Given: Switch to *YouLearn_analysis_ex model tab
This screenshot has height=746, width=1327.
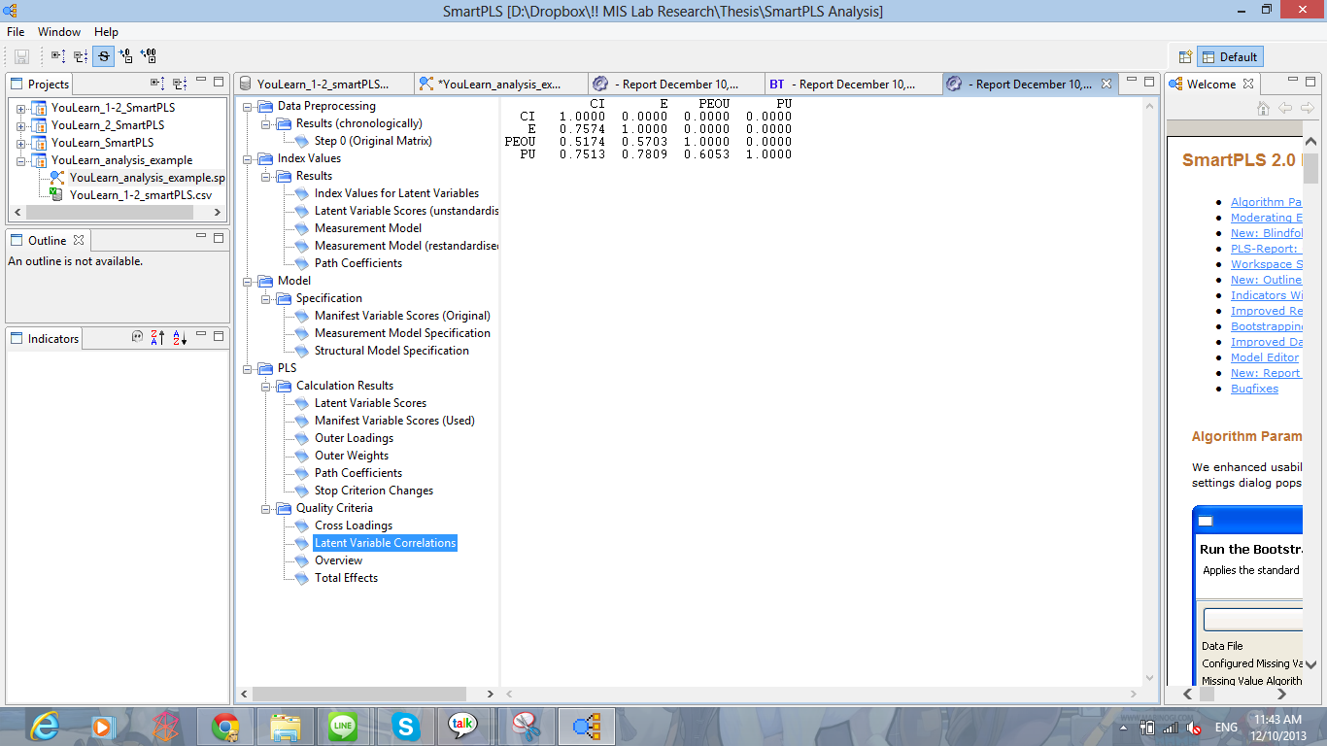Looking at the screenshot, I should 500,85.
